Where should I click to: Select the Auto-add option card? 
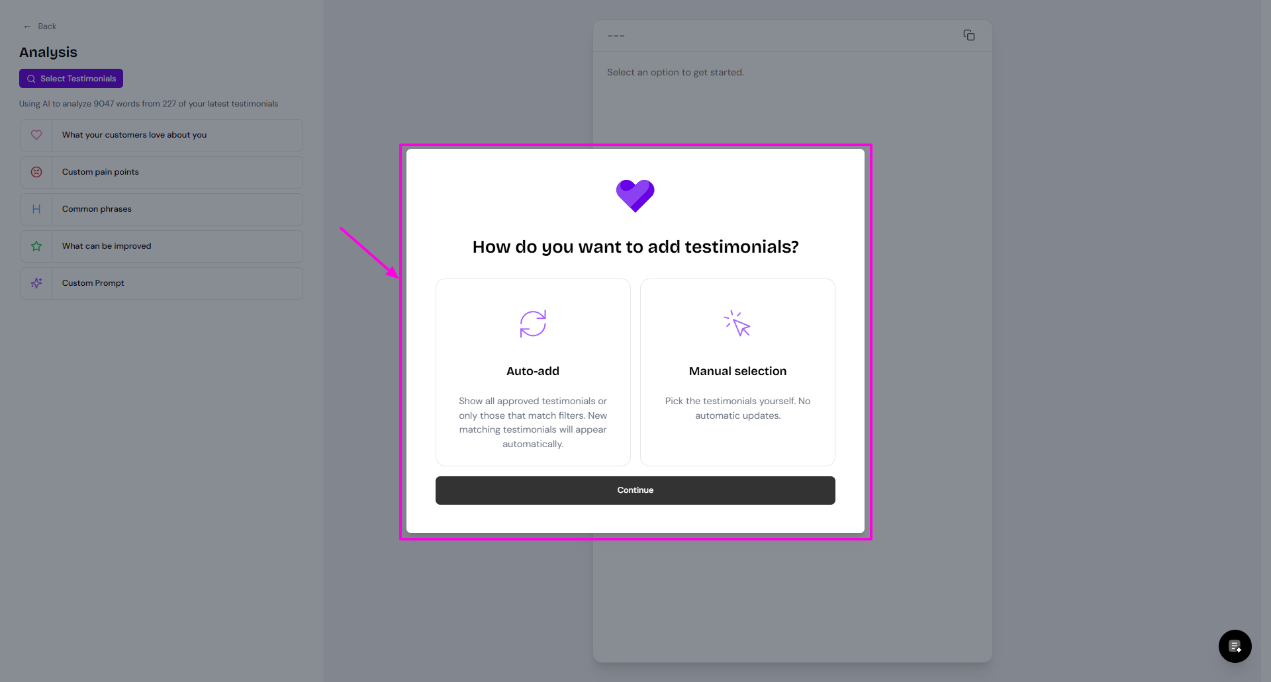click(533, 372)
